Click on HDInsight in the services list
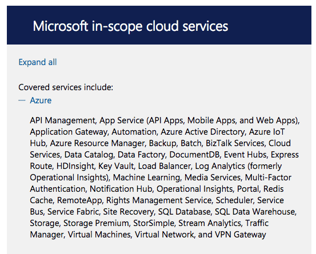Viewport: 316px width, 254px height. pos(75,166)
